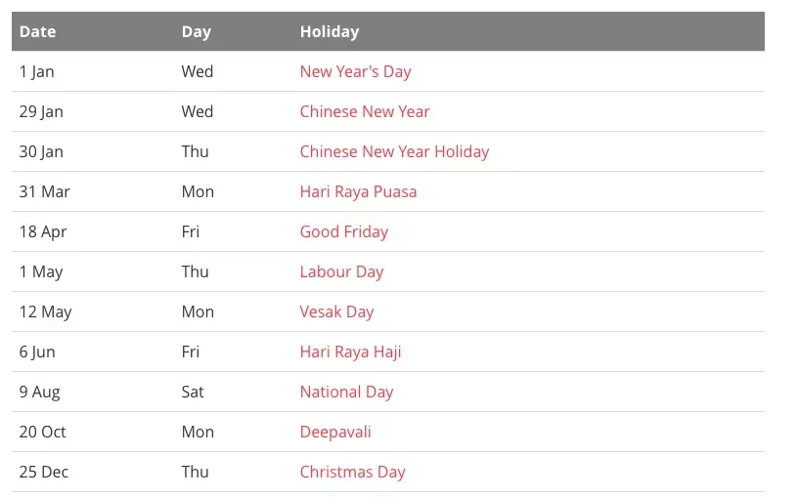Click the Labour Day link
799x498 pixels.
click(341, 271)
